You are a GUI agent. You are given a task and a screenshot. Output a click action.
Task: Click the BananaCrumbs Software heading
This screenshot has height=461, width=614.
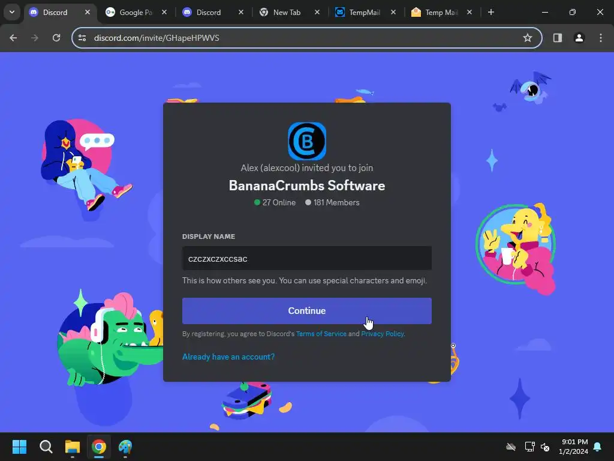[x=307, y=185]
